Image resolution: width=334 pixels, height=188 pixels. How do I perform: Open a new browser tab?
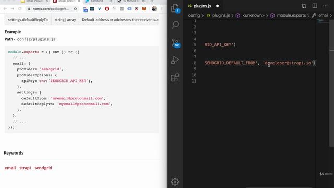point(152,1)
